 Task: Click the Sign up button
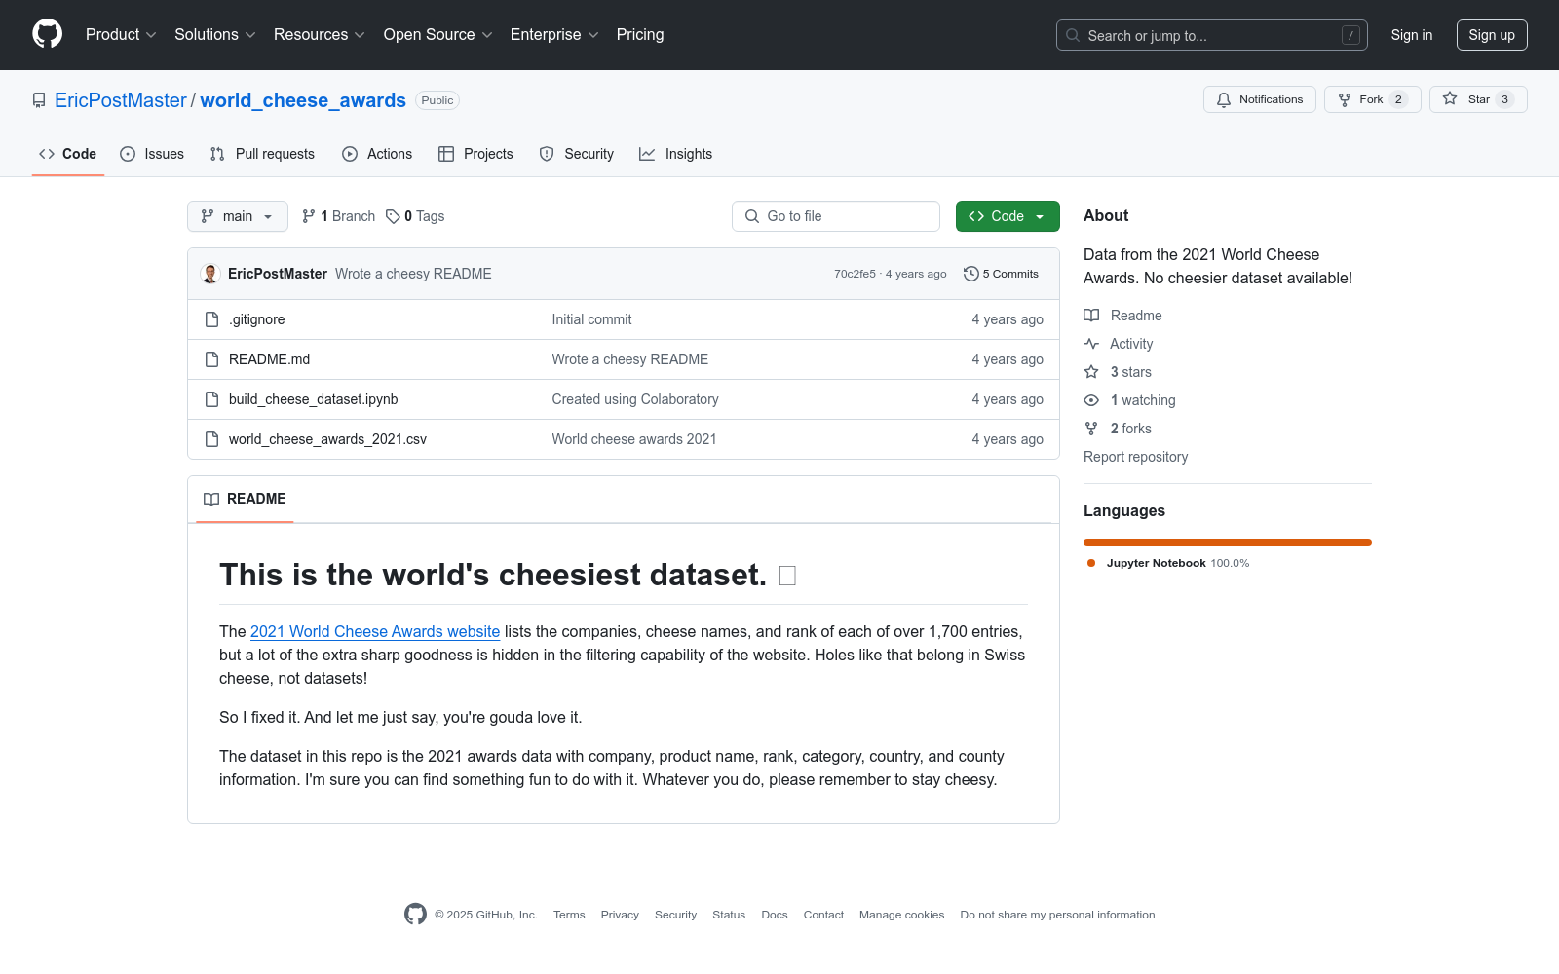(x=1492, y=35)
